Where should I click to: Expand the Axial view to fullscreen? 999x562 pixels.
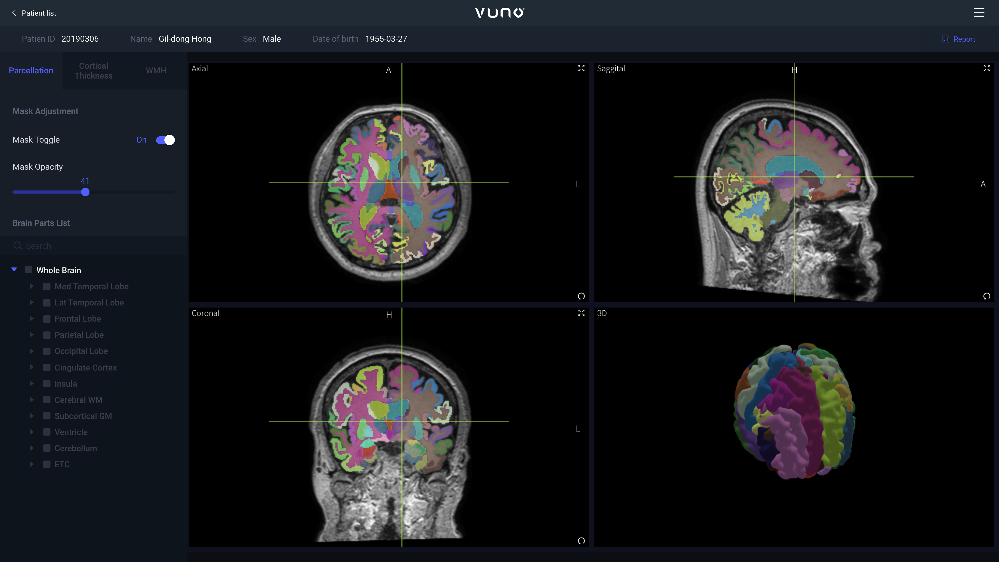click(x=581, y=68)
